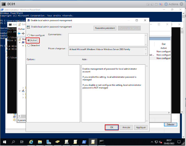Viewport: 186px width, 146px height.
Task: Switch to PowerShell via taskbar icon
Action: (84, 142)
